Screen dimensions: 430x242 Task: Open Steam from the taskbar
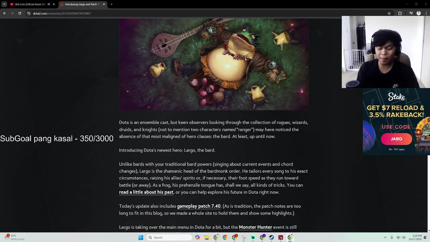pyautogui.click(x=271, y=238)
